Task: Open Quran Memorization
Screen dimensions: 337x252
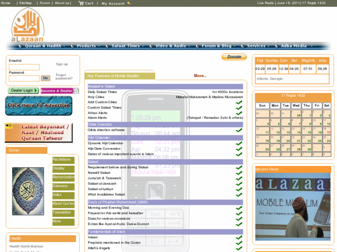Action: tap(64, 178)
